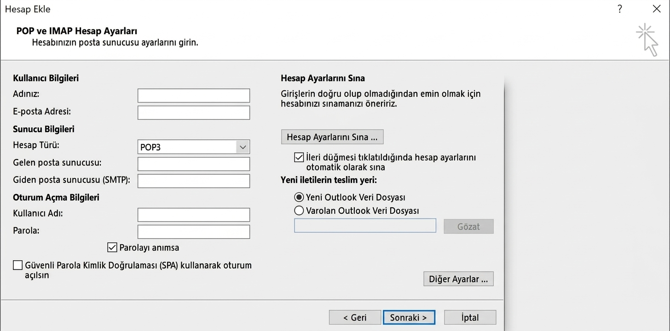Open Diğer Ayarlar button
This screenshot has height=331, width=670.
click(x=458, y=279)
